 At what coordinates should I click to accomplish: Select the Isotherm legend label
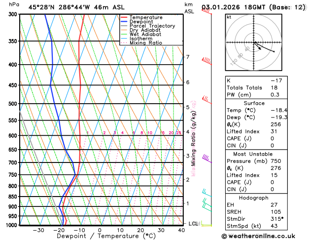pyautogui.click(x=141, y=39)
